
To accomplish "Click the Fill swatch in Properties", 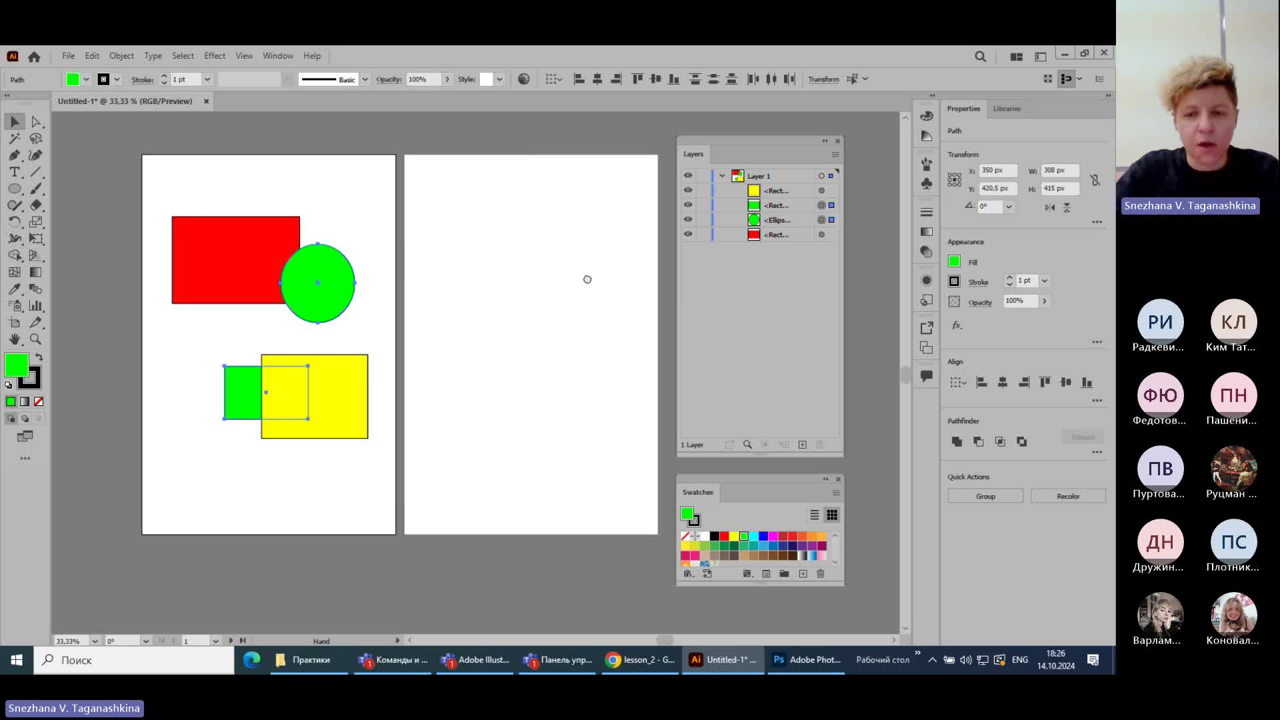I will (x=954, y=261).
